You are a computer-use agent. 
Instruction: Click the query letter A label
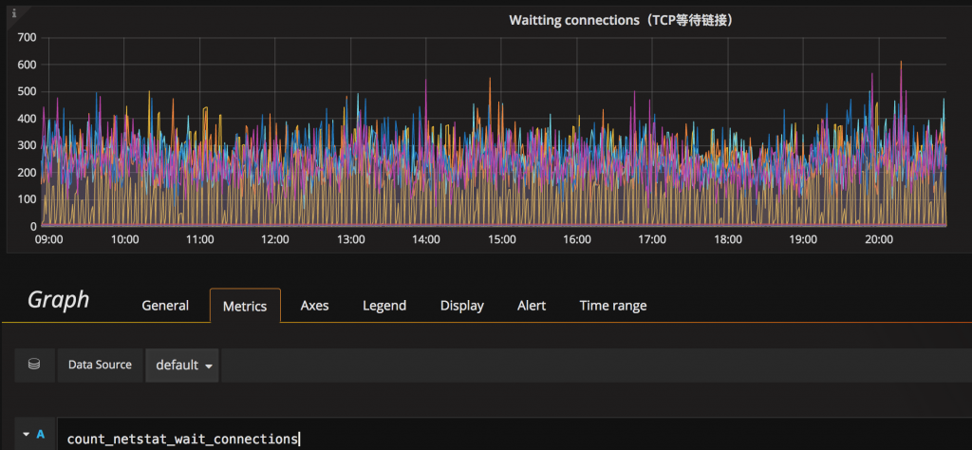tap(41, 435)
